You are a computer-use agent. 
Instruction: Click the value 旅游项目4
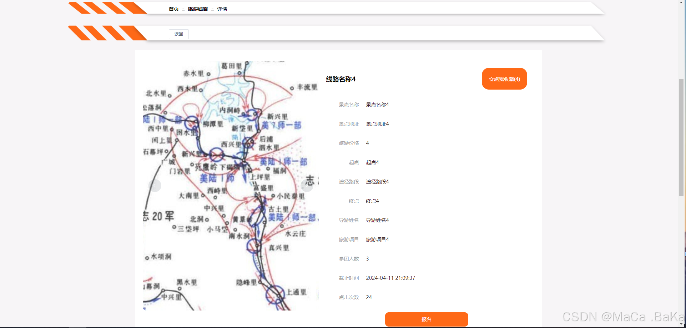pyautogui.click(x=377, y=239)
